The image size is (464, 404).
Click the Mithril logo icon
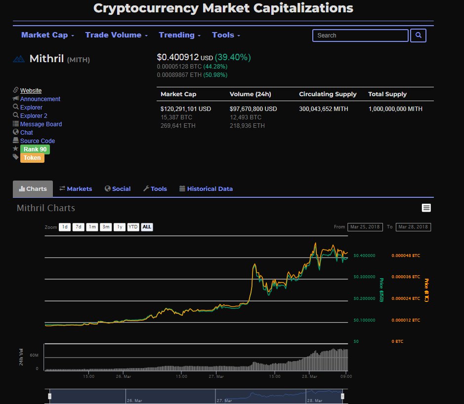coord(19,59)
